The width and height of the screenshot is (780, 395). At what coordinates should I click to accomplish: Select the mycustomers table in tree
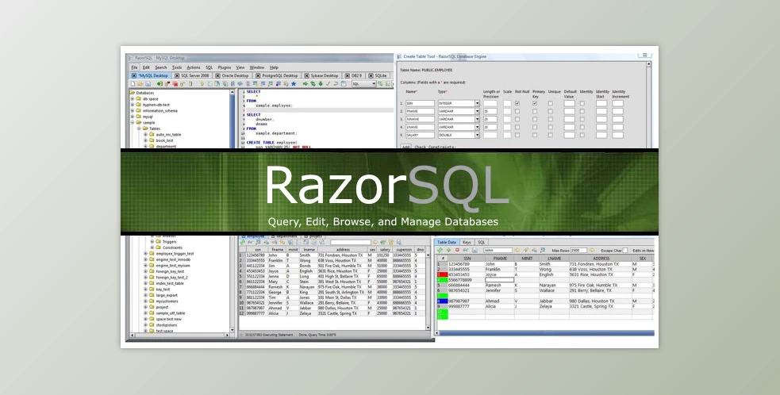click(167, 301)
